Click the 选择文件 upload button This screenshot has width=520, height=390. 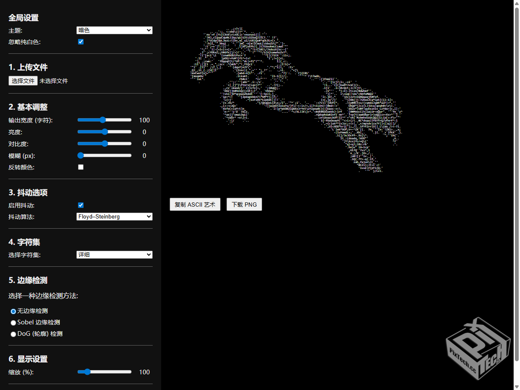click(x=23, y=81)
